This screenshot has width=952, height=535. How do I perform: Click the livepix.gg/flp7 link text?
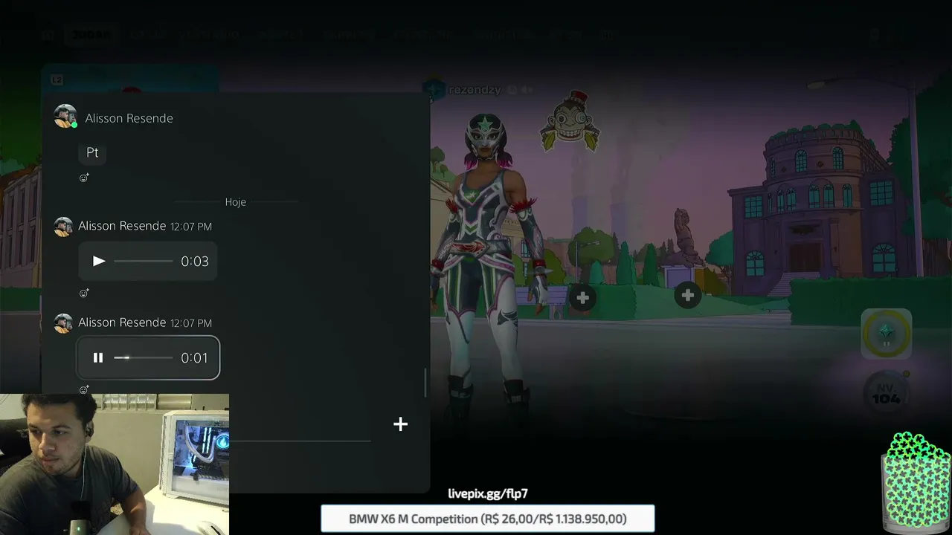point(488,493)
